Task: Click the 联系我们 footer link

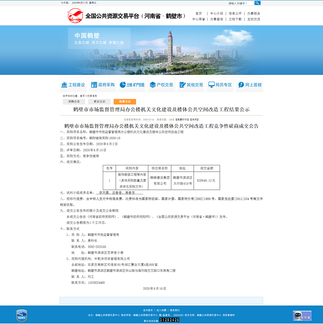Action: click(x=175, y=310)
